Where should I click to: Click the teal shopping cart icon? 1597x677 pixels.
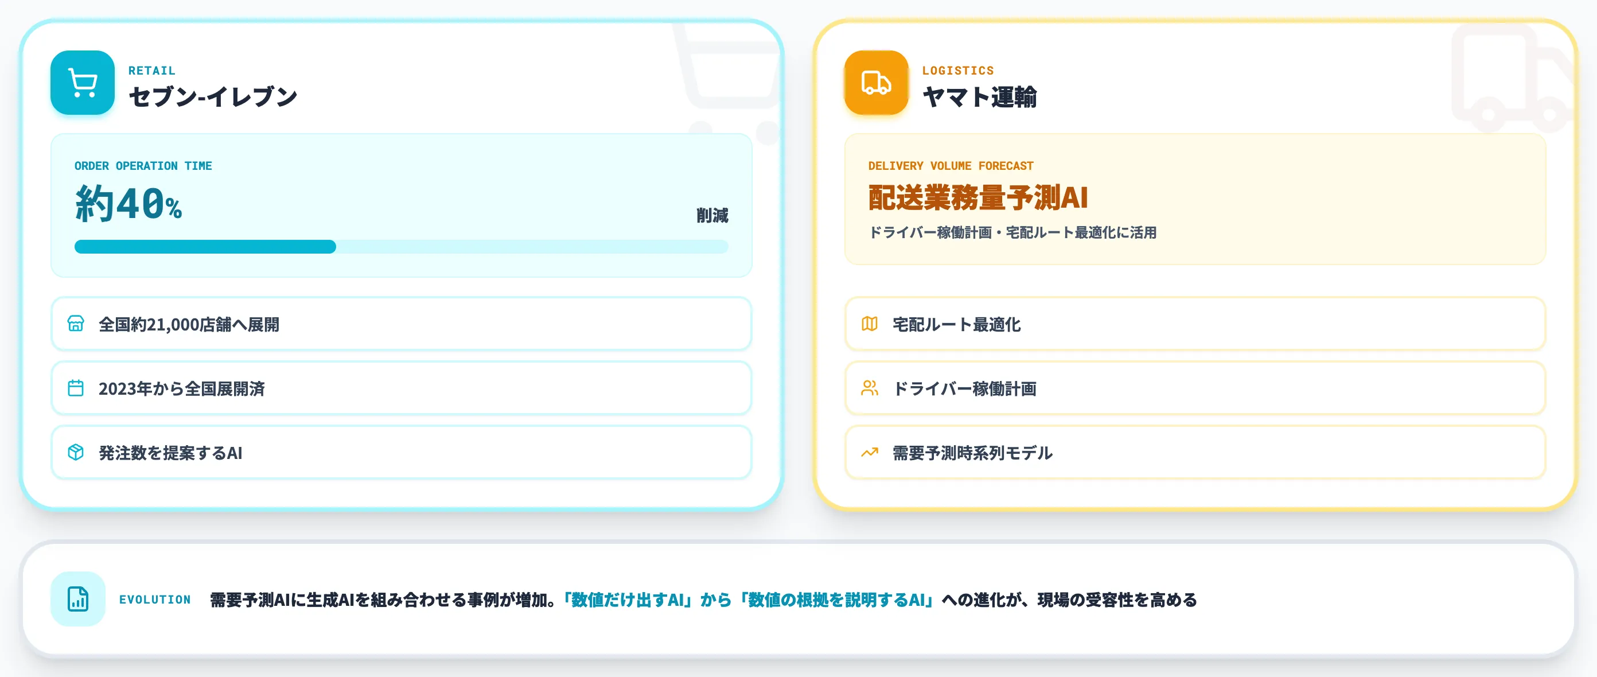tap(83, 83)
